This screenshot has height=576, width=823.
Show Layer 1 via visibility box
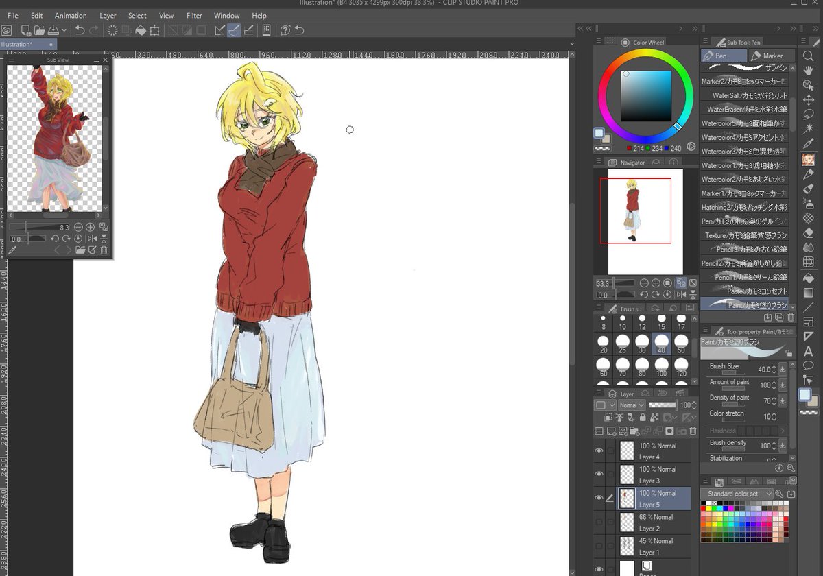click(x=599, y=546)
